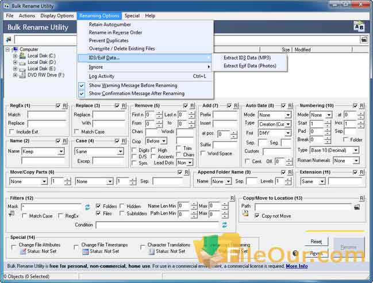
Task: Reset the Replace (3) group with R
Action: coord(124,106)
